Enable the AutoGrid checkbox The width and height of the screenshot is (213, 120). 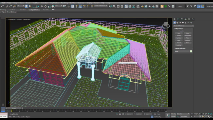coord(178,31)
